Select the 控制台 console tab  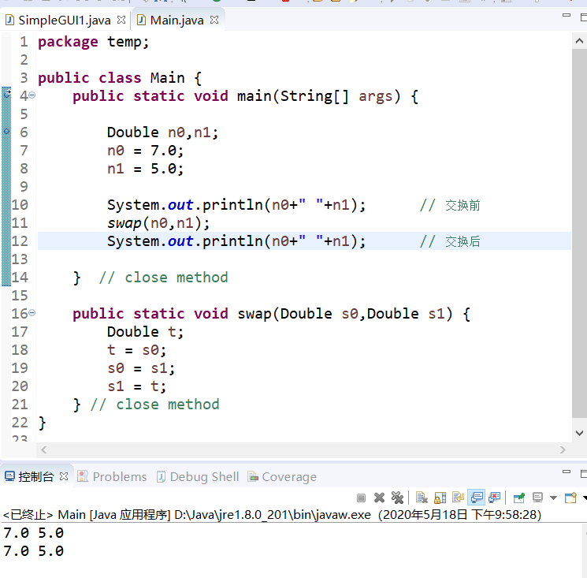point(35,476)
